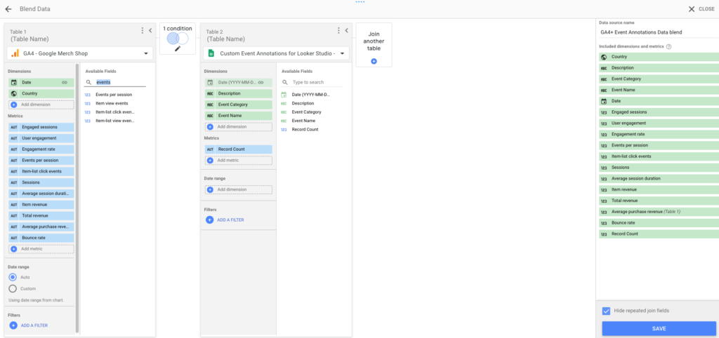Save the blended data source

tap(659, 328)
